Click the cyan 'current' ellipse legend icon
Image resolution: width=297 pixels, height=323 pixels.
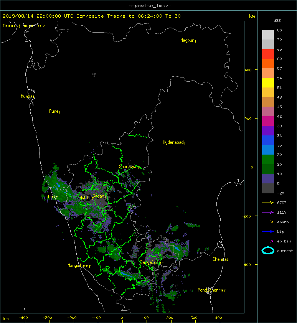click(268, 250)
